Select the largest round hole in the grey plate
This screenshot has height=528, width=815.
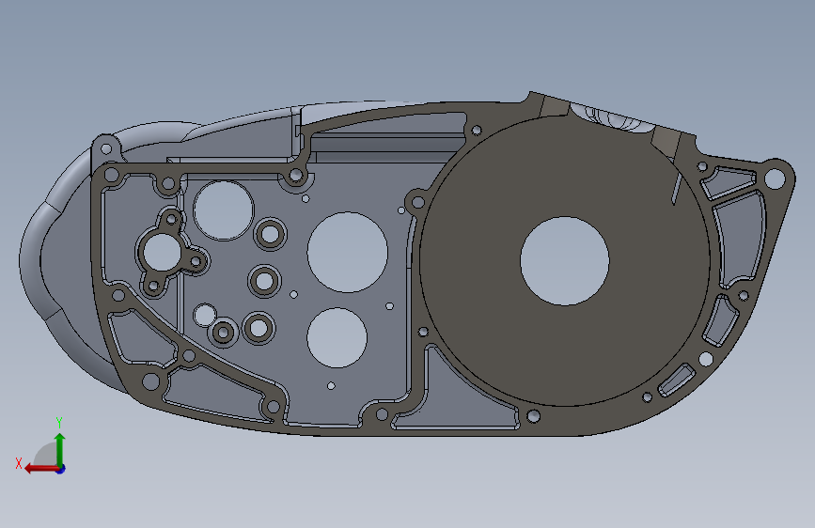[347, 252]
